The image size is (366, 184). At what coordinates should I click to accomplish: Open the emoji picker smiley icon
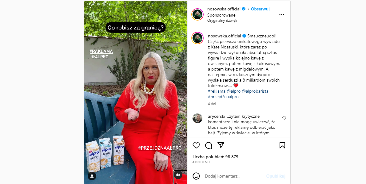(196, 176)
